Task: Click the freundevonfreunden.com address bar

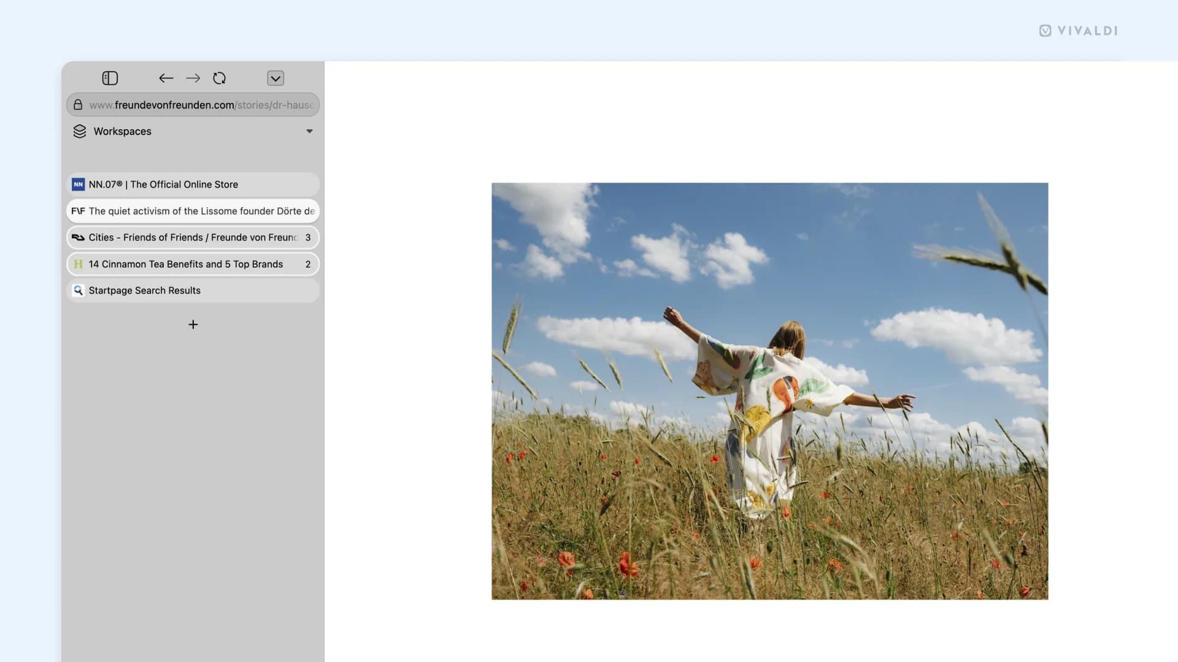Action: (x=184, y=104)
